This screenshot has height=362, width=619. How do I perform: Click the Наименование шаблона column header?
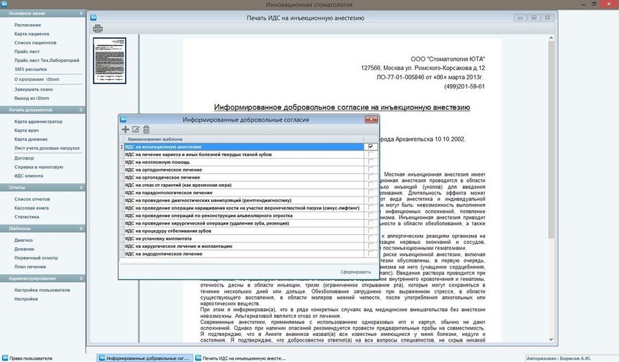pos(244,139)
